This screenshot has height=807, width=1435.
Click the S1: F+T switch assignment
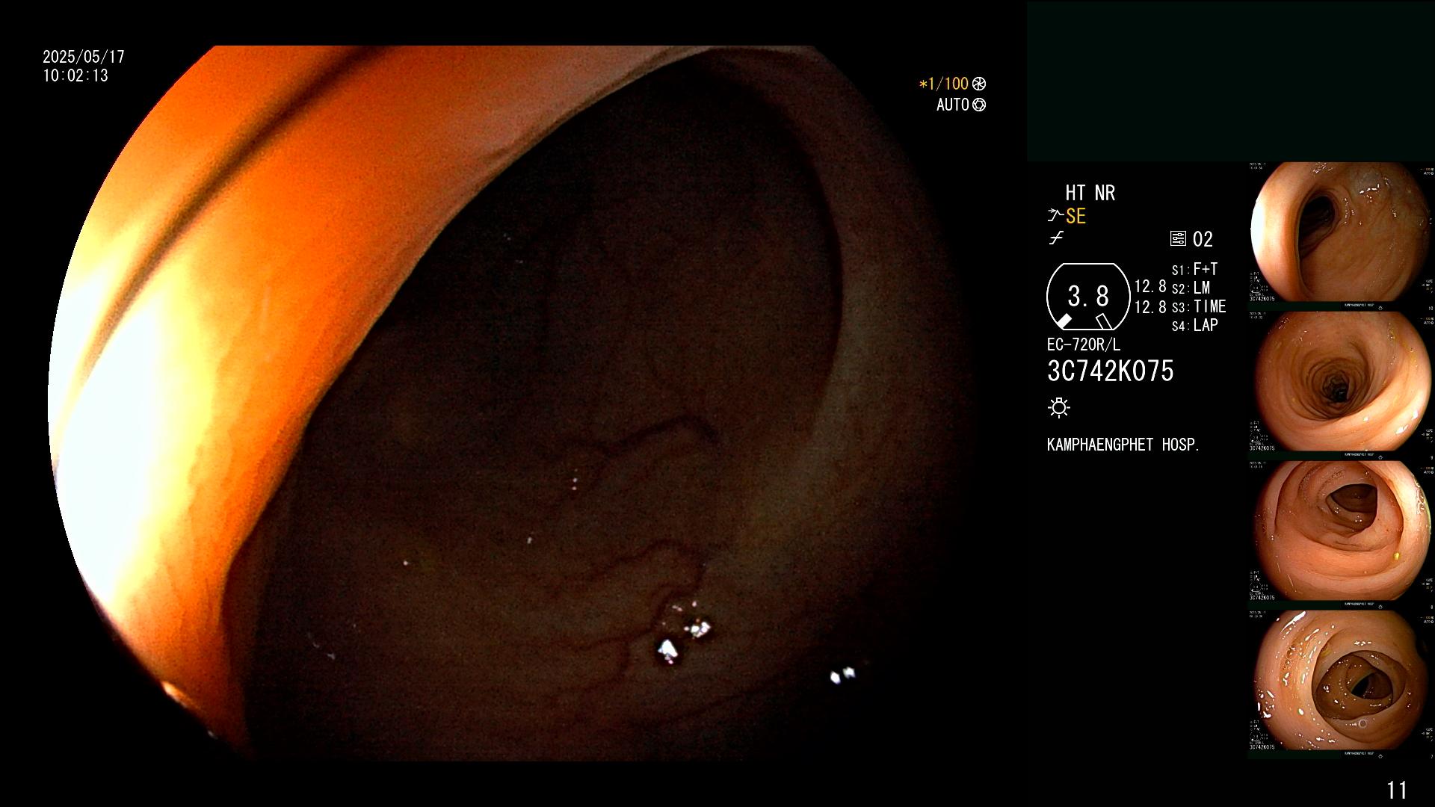click(x=1194, y=269)
